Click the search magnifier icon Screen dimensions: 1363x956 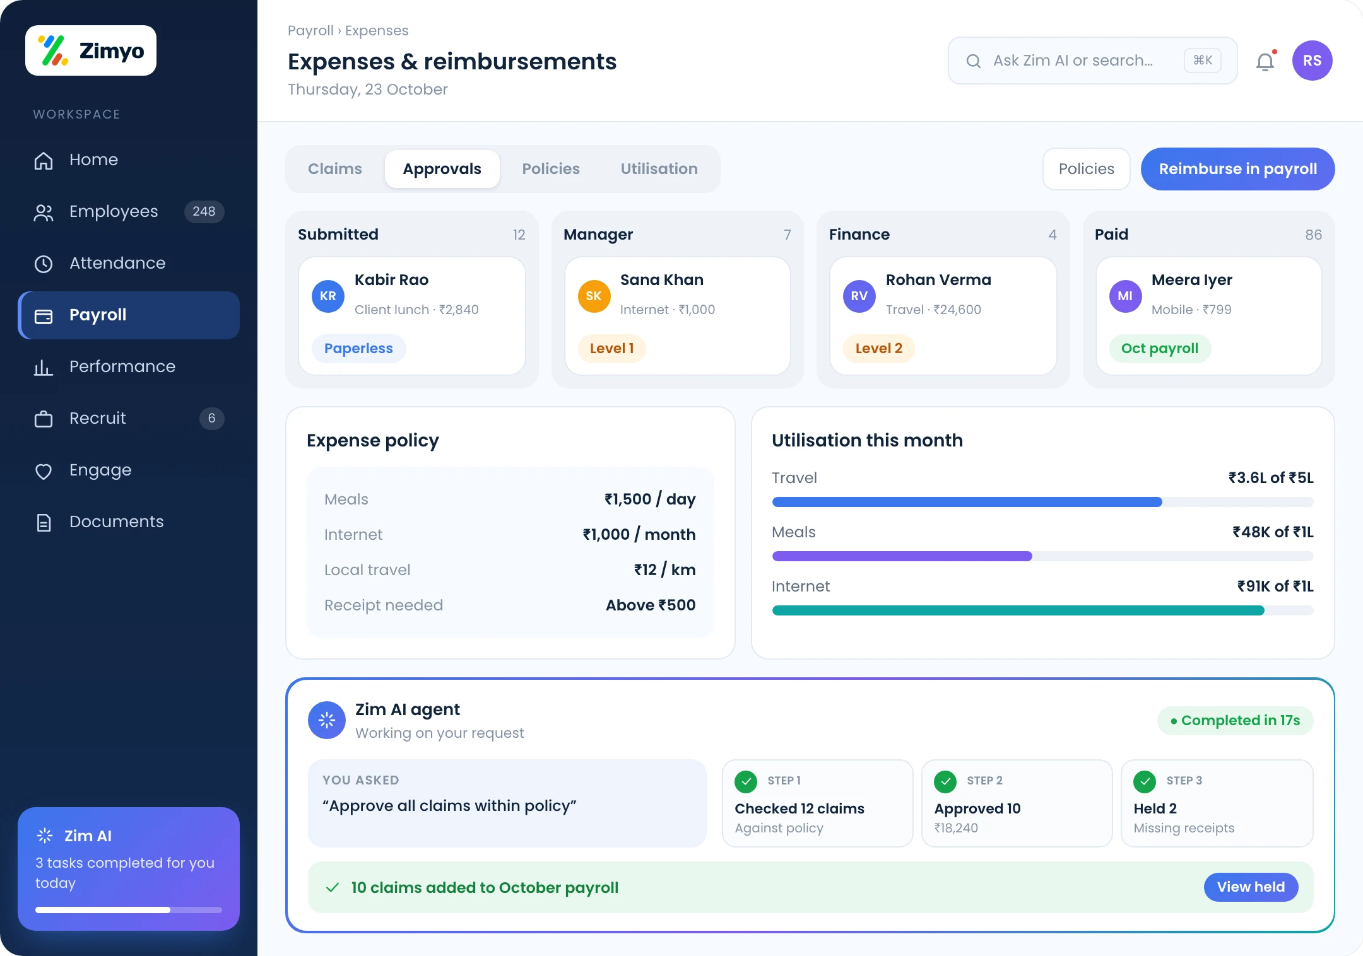(974, 61)
